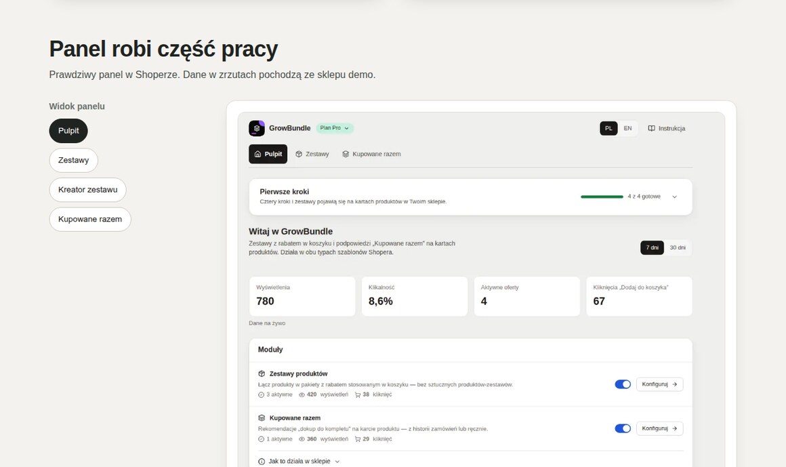This screenshot has width=786, height=467.
Task: Select the Pulpit panel view pill
Action: (68, 131)
